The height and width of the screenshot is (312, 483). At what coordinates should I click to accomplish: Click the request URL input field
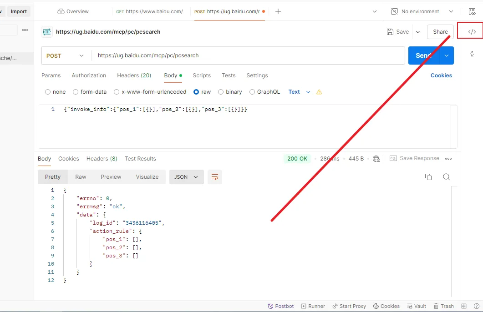tap(248, 55)
